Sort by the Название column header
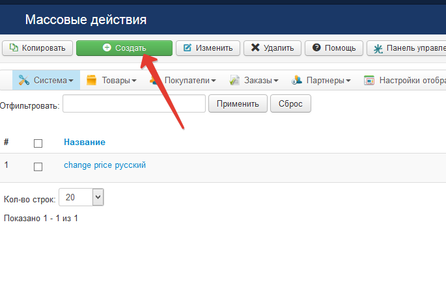 (x=85, y=142)
